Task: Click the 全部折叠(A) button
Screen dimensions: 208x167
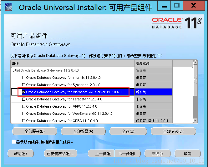Action: point(83,131)
